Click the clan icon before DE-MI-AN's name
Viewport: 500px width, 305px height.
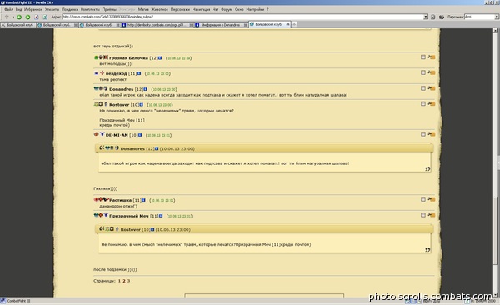click(102, 134)
